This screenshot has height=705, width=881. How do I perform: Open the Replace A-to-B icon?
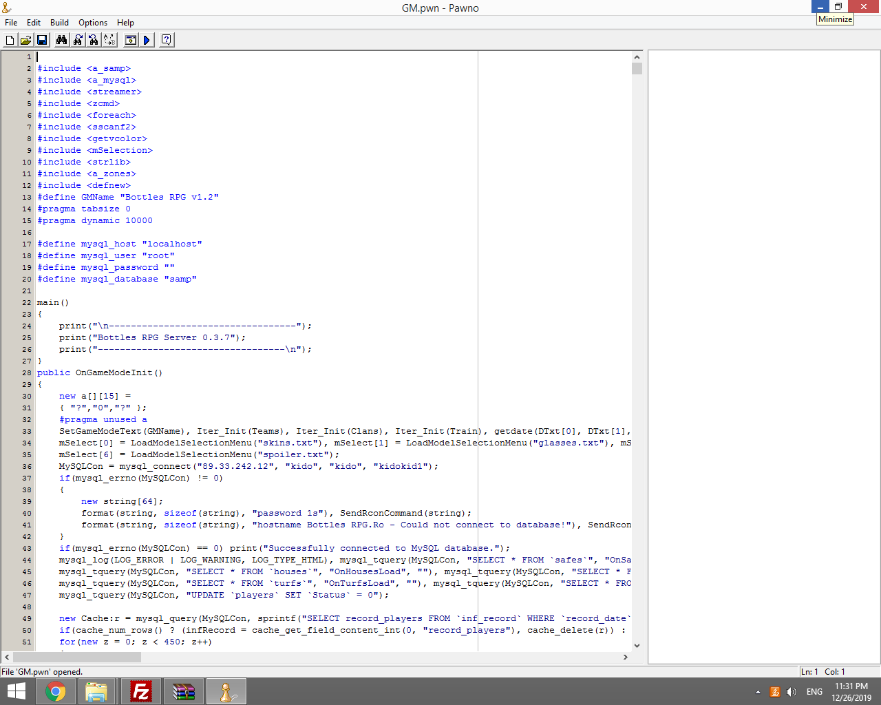pos(109,40)
